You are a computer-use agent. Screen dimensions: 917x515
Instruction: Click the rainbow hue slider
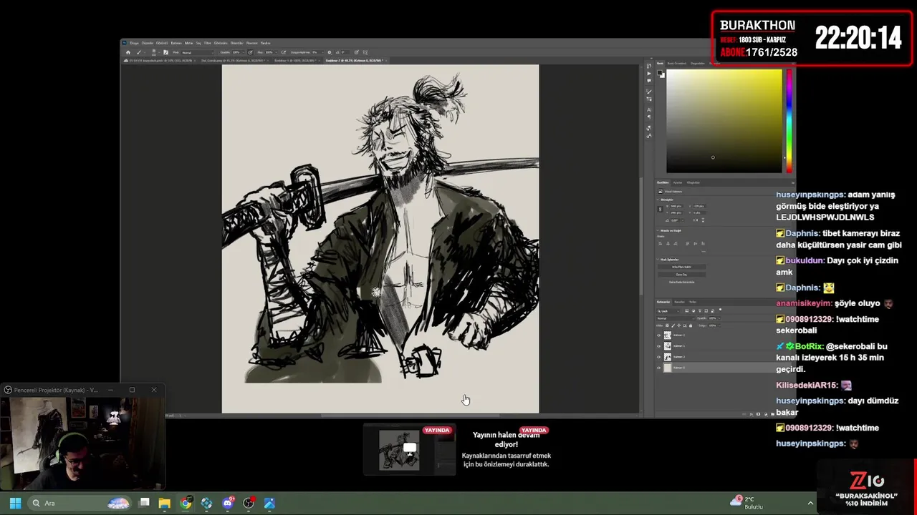(x=789, y=121)
